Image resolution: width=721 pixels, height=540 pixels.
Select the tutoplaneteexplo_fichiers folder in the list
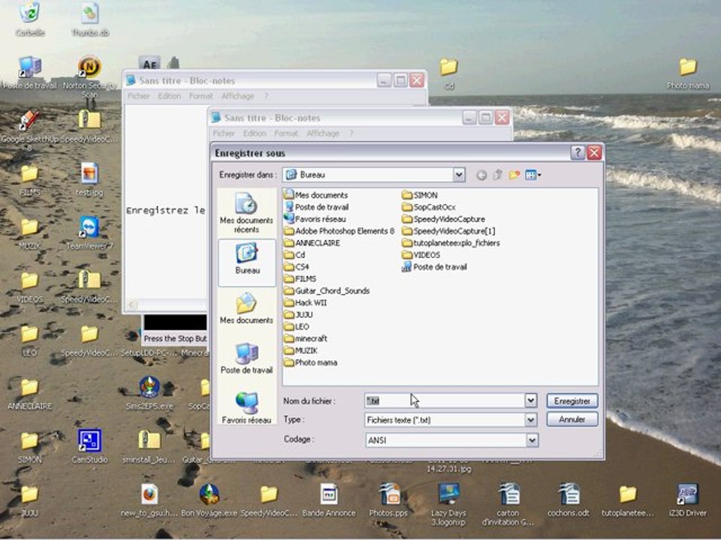pos(451,243)
